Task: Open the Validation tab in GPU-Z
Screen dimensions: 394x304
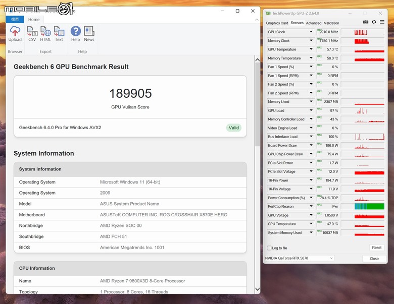Action: (331, 23)
